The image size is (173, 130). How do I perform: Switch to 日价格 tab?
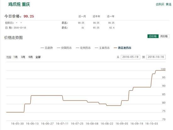[x=153, y=36]
